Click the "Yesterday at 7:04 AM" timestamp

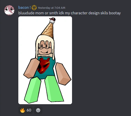51,8
